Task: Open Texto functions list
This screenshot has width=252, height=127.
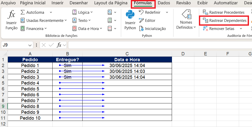Action: tap(82, 20)
